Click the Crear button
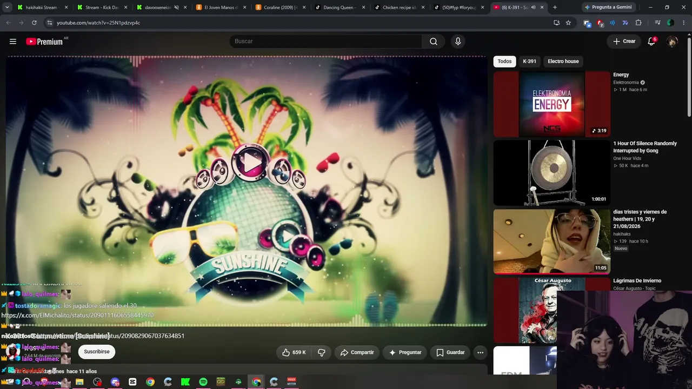 tap(624, 42)
